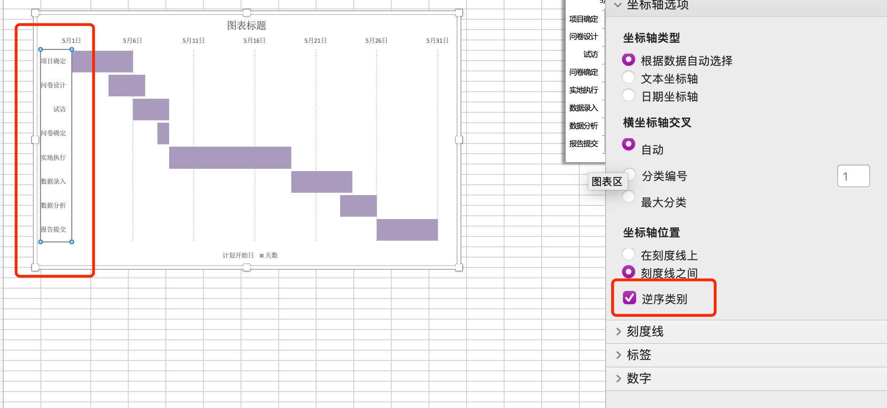Click the 数据录入 bar in chart
Image resolution: width=887 pixels, height=408 pixels.
click(x=322, y=182)
